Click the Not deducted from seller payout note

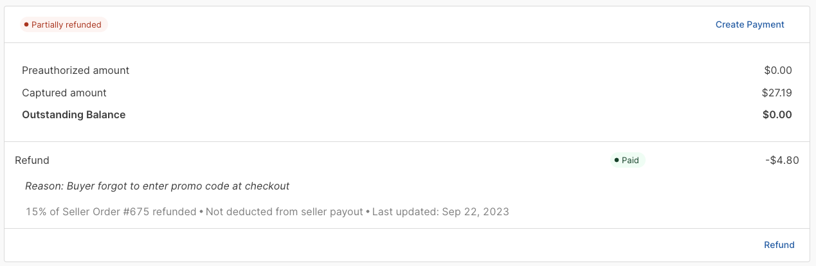pos(285,211)
